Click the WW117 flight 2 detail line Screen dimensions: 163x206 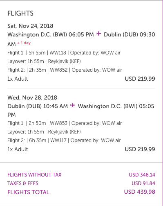tap(64, 140)
